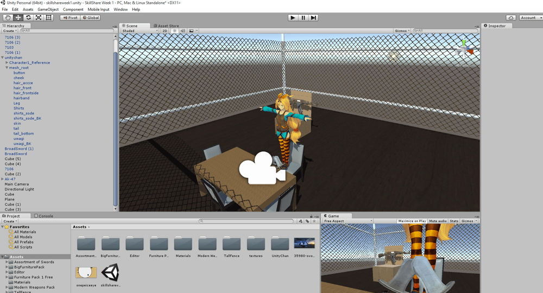Click search by type icon in Project

pyautogui.click(x=300, y=221)
